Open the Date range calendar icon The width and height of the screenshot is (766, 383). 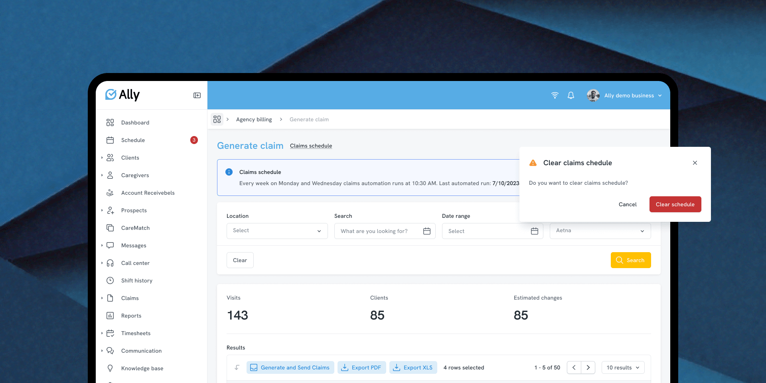[535, 231]
